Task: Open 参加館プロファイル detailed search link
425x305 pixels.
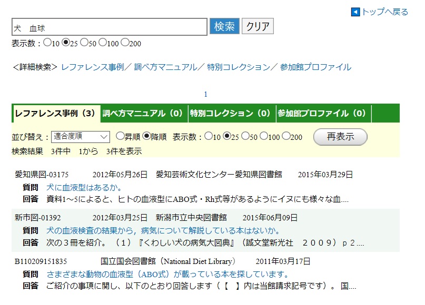Action: (x=315, y=67)
